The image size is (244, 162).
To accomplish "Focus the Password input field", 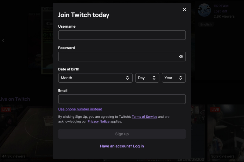I will pos(122,57).
